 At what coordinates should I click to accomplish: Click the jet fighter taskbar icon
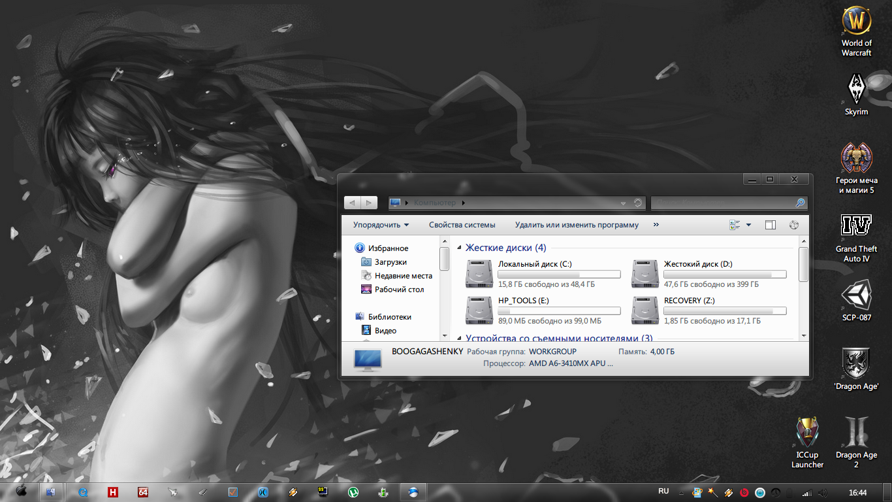point(173,492)
